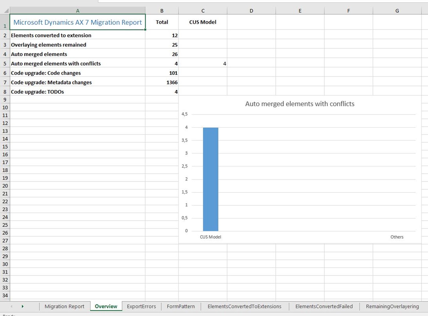Screen dimensions: 428x316
Task: Click the 2,5 value axis label
Action: coord(185,166)
